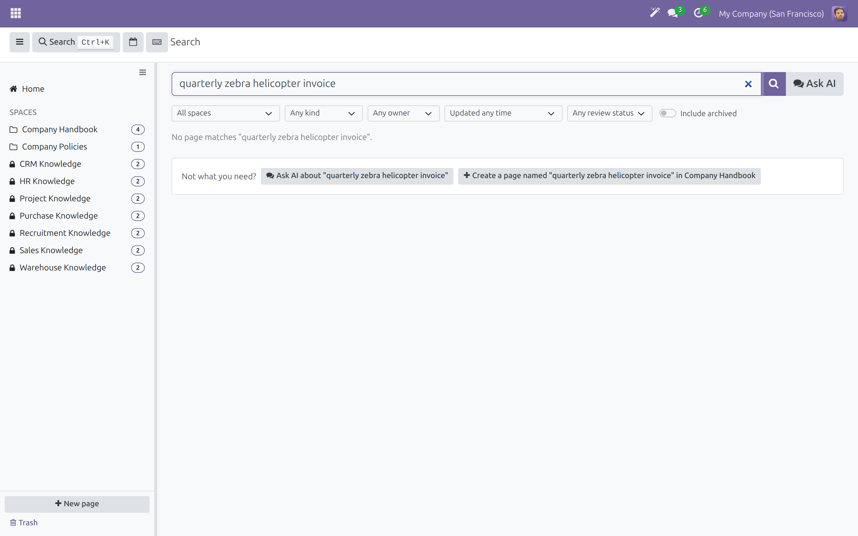Open the CRM Knowledge space

point(77,164)
